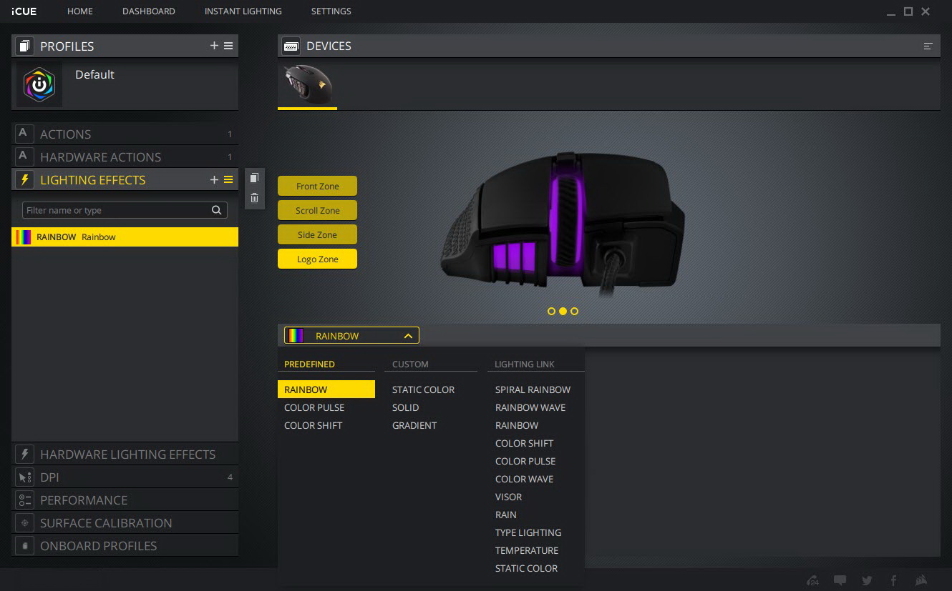Show the first mouse view dot

pos(551,311)
